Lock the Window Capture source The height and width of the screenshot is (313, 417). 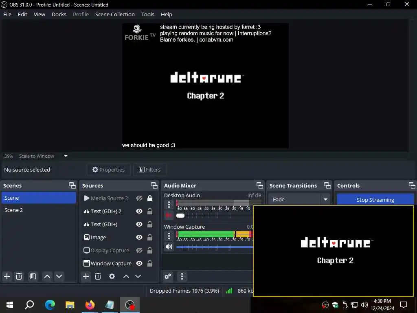click(150, 263)
